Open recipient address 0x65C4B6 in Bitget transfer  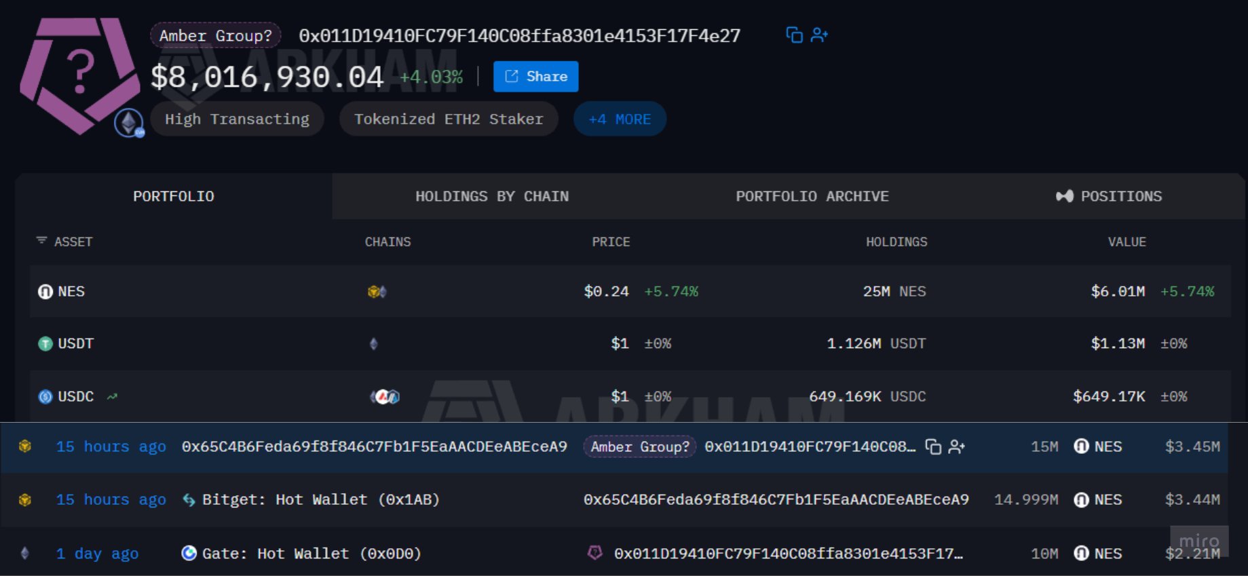[776, 500]
